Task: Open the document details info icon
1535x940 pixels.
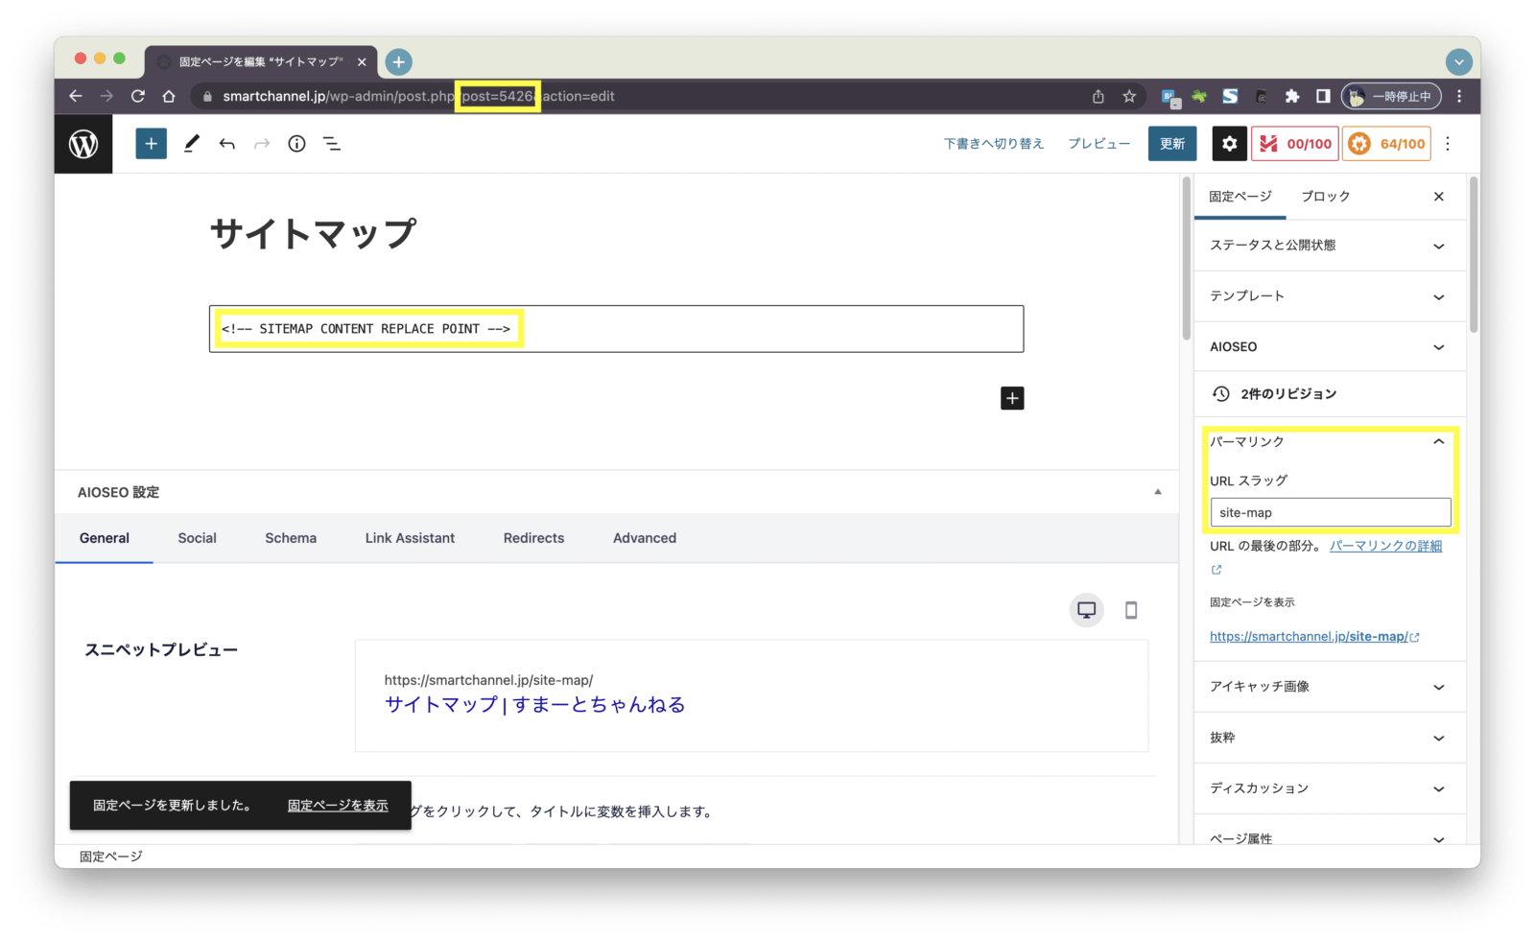Action: [296, 144]
